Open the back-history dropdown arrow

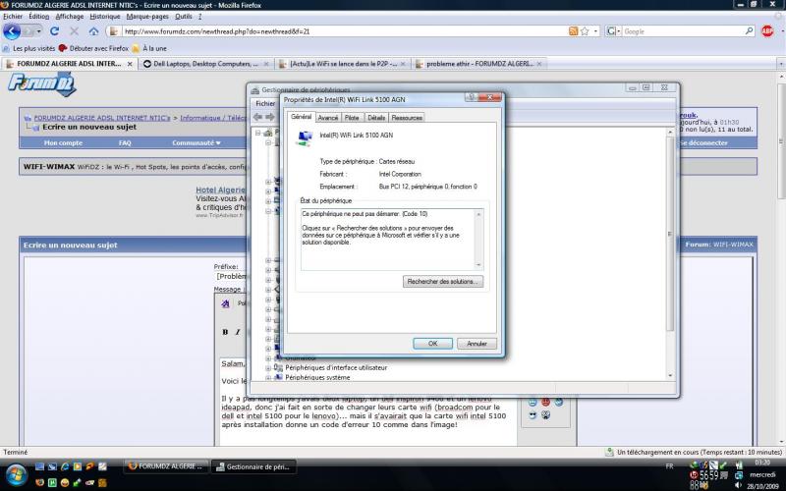39,31
